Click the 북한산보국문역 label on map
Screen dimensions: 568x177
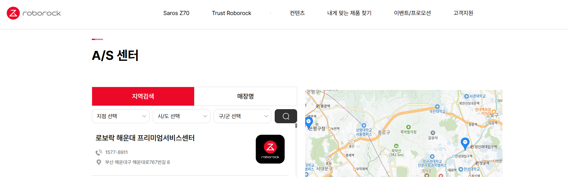coord(469,103)
